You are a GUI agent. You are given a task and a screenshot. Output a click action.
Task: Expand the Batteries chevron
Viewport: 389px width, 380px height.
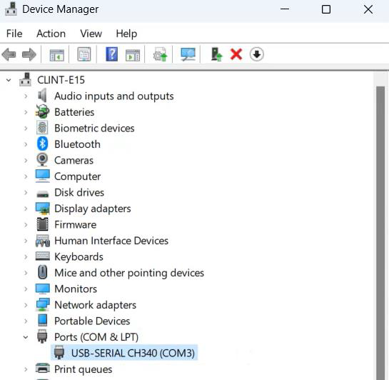coord(26,112)
